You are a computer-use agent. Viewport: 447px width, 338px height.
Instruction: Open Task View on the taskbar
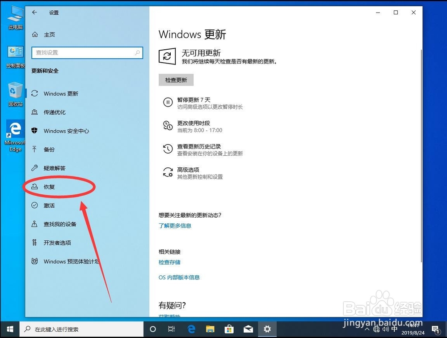[171, 329]
